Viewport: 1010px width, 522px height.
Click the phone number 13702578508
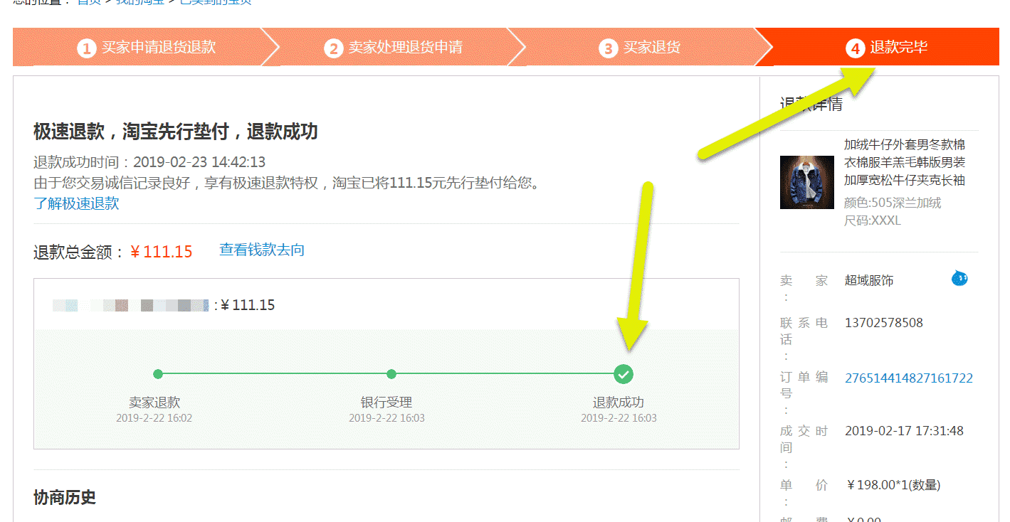(x=884, y=323)
